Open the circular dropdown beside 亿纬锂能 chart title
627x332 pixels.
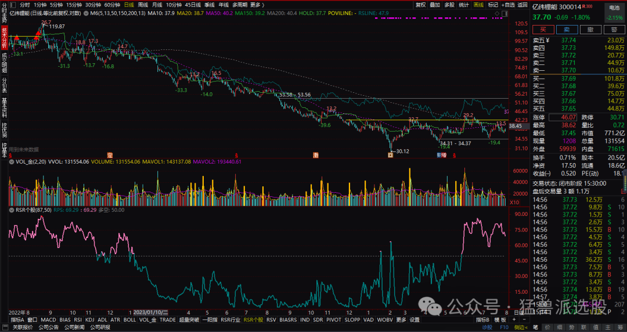click(85, 13)
